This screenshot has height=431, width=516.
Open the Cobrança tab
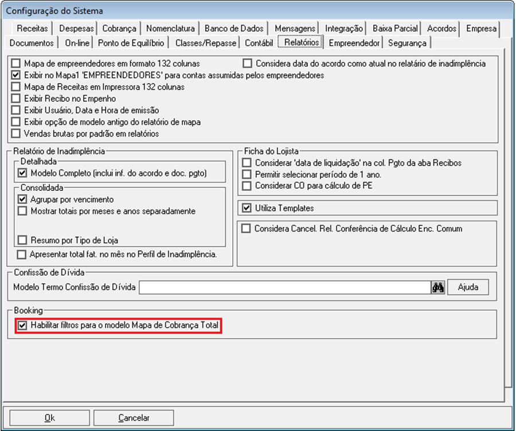pos(119,29)
